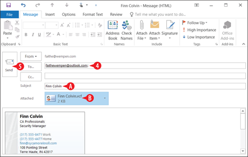Click the Subject field
This screenshot has height=157, width=248.
tap(145, 86)
